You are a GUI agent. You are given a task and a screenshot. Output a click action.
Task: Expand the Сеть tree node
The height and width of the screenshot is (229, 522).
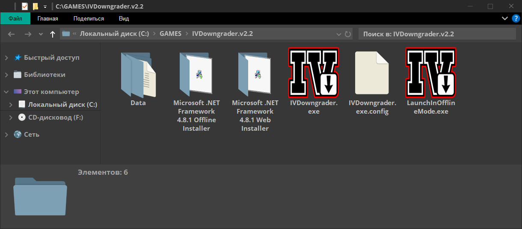click(6, 135)
